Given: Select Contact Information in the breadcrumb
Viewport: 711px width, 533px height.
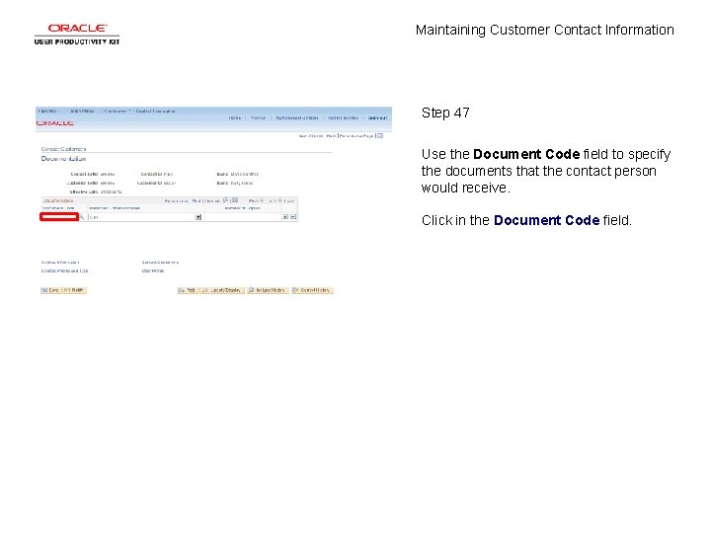Looking at the screenshot, I should (x=156, y=111).
